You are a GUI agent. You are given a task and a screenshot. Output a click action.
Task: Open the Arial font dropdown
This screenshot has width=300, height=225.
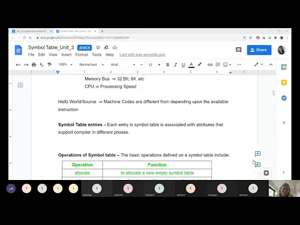(x=123, y=64)
